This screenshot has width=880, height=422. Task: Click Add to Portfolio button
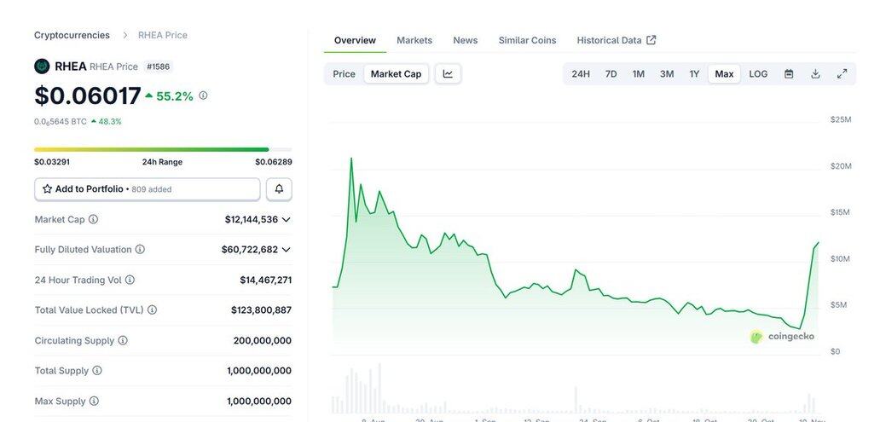click(x=147, y=188)
